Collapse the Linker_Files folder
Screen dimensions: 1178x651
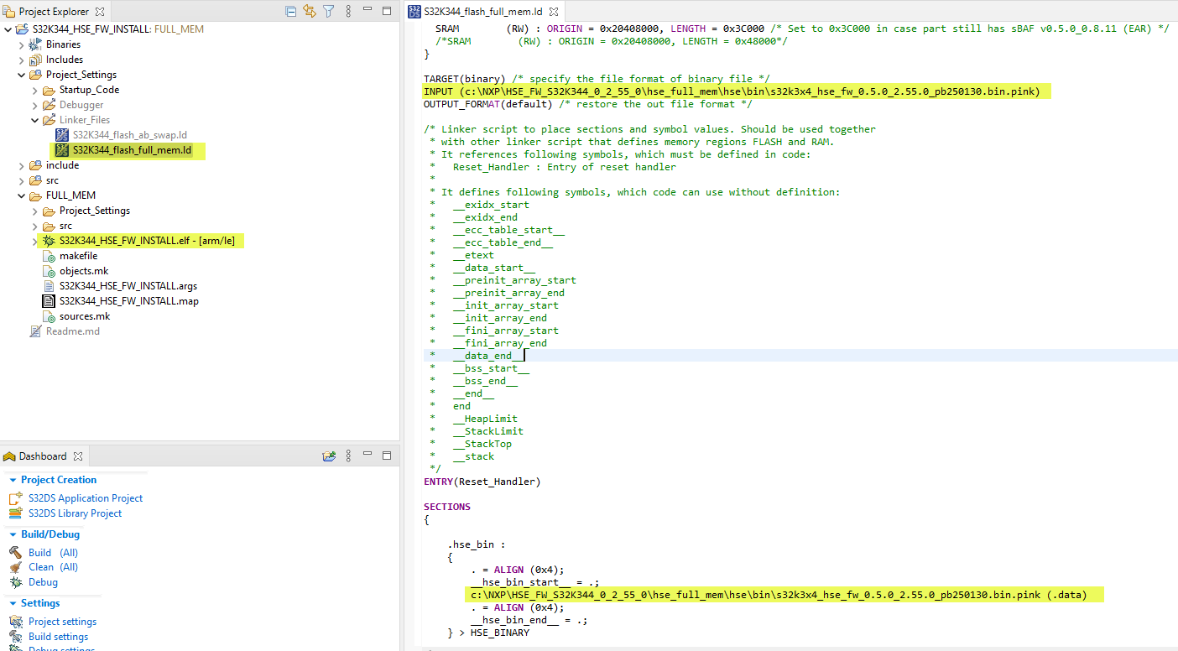(x=35, y=120)
